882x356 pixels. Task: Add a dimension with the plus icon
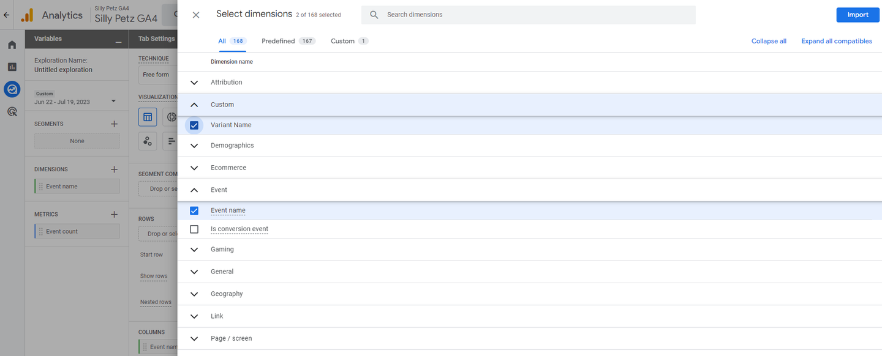pyautogui.click(x=114, y=169)
